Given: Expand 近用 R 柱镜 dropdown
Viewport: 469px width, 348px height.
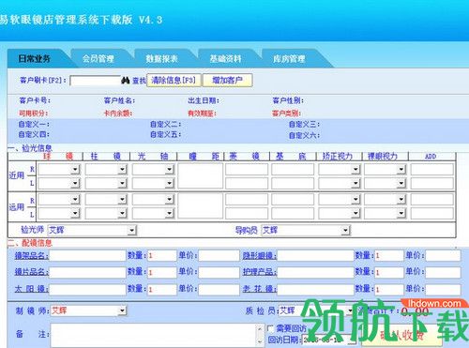Looking at the screenshot, I should pos(122,170).
